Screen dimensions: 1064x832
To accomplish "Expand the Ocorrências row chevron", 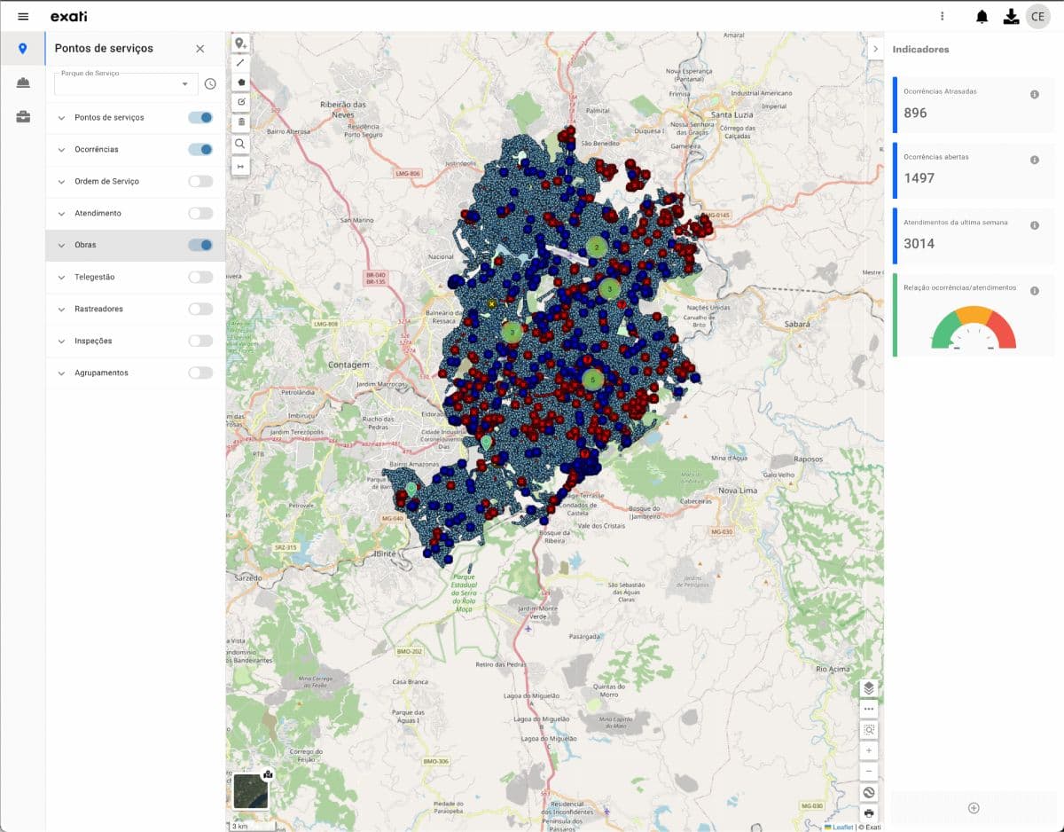I will click(62, 150).
